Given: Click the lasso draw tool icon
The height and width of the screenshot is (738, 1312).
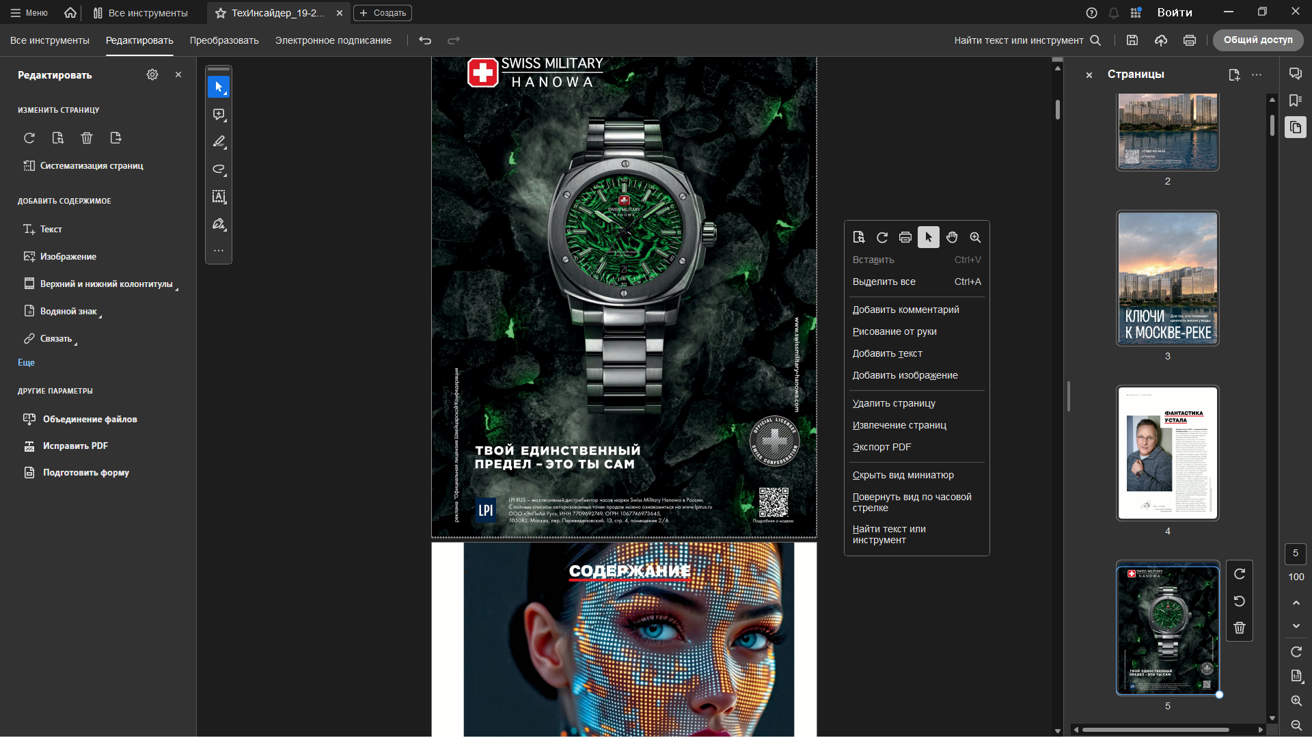Looking at the screenshot, I should (219, 169).
